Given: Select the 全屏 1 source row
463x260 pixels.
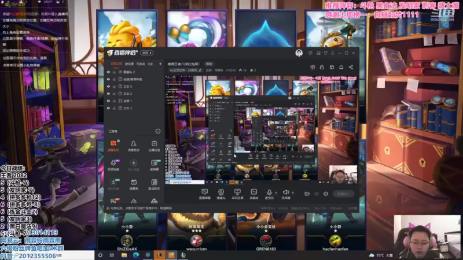Looking at the screenshot, I should point(134,101).
